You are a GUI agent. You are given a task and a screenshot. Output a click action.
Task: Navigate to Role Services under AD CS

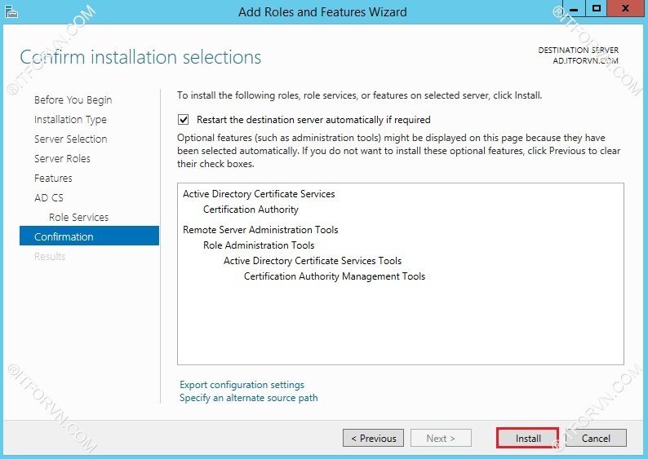[x=78, y=217]
